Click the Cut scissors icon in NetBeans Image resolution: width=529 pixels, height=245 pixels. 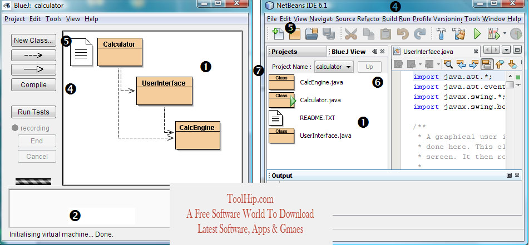351,34
